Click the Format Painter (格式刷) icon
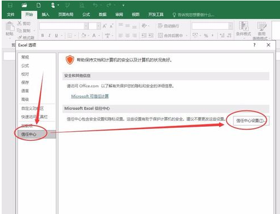 pos(20,37)
